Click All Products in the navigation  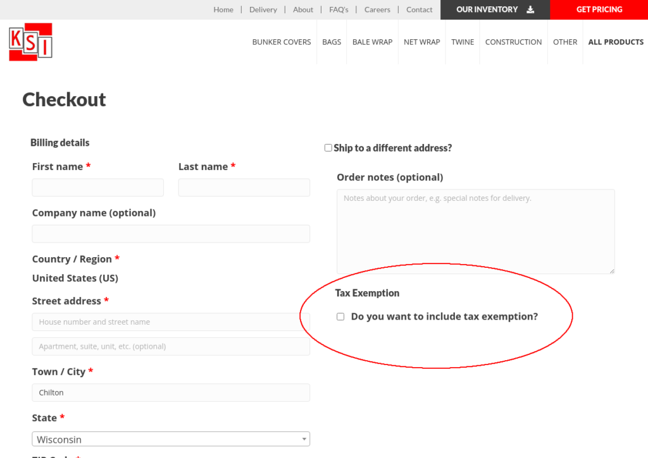[616, 42]
